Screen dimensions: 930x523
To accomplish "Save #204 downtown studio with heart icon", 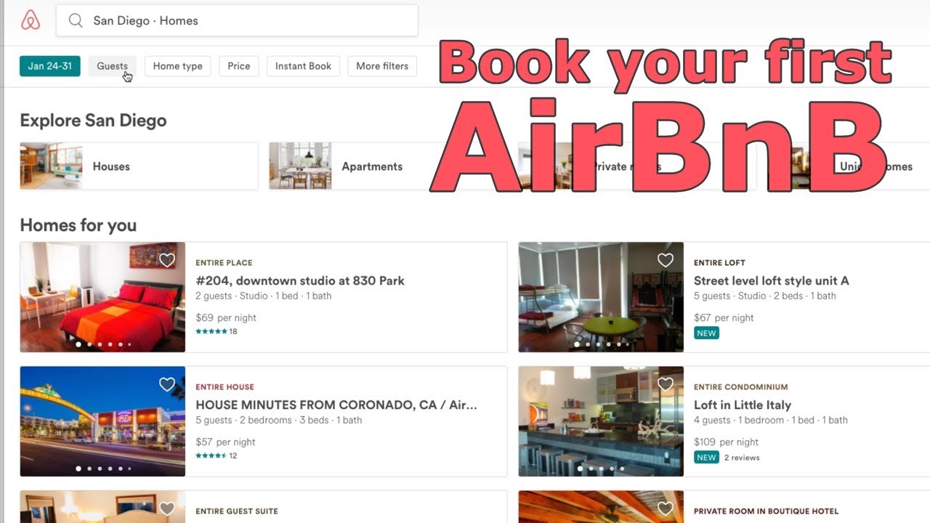I will coord(167,260).
